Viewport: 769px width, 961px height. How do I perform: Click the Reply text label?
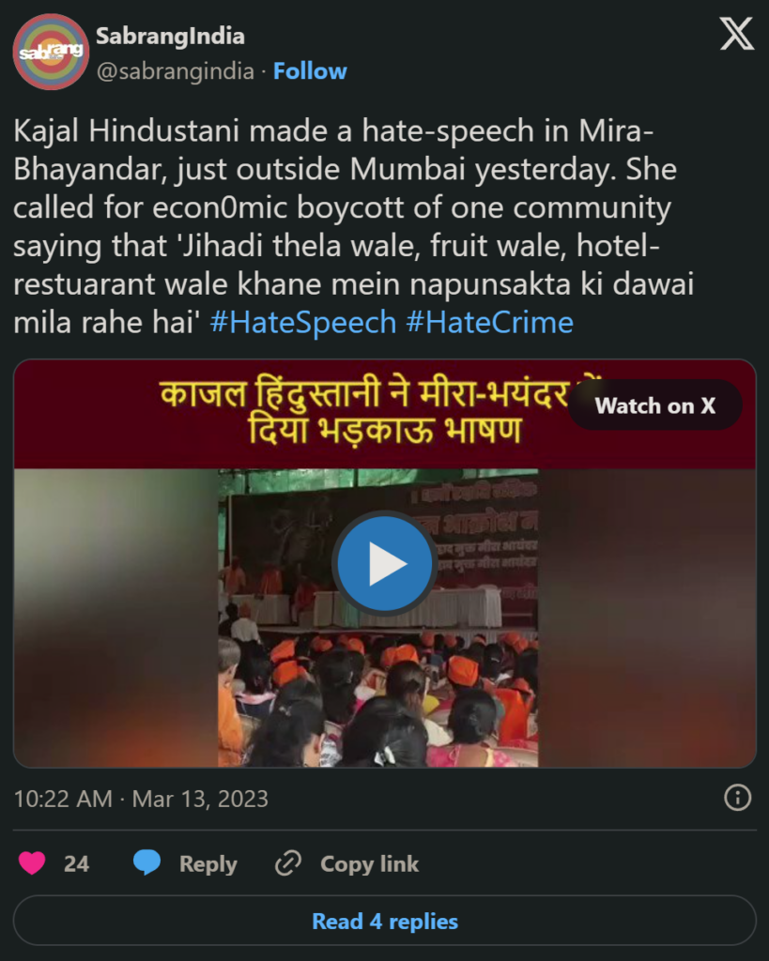[x=208, y=863]
